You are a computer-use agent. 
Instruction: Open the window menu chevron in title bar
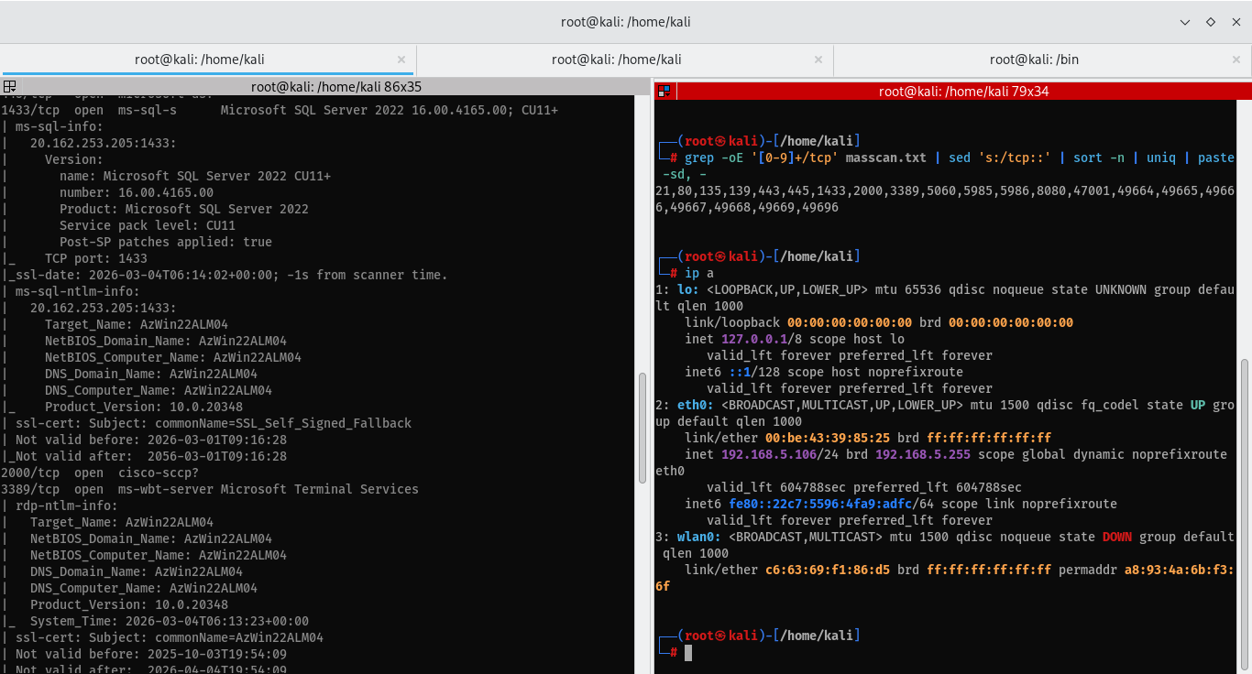1185,22
